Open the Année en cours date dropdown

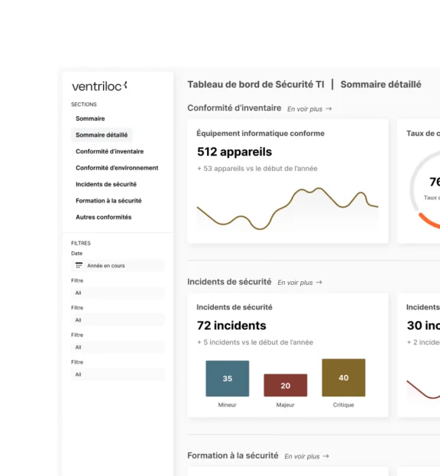[118, 266]
